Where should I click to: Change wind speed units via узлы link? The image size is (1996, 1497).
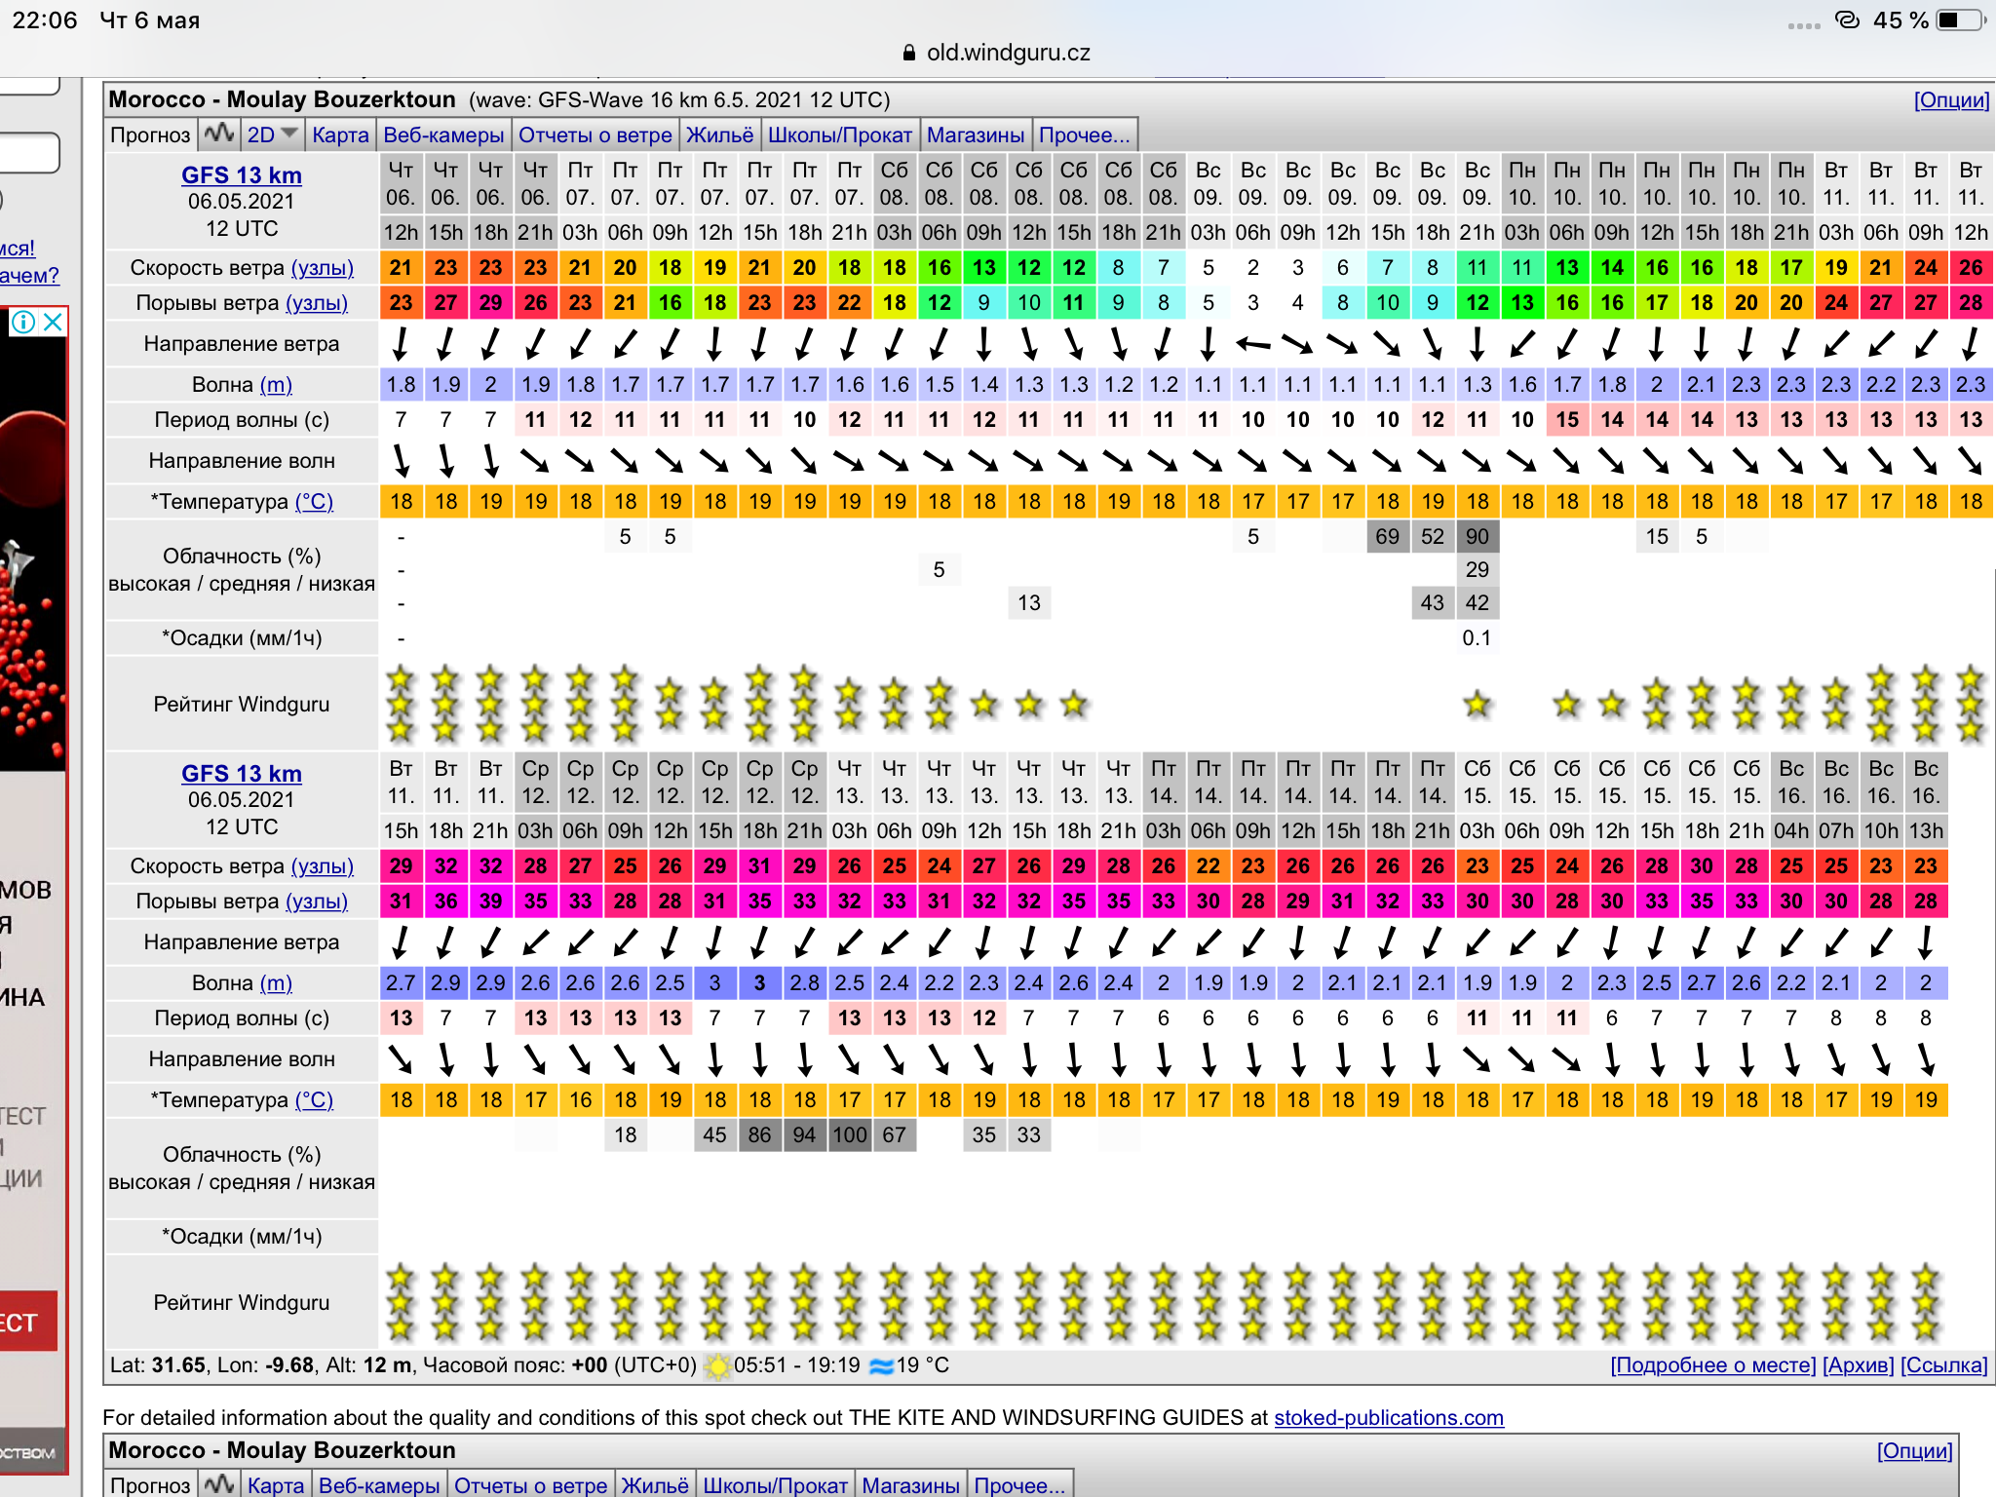click(323, 268)
